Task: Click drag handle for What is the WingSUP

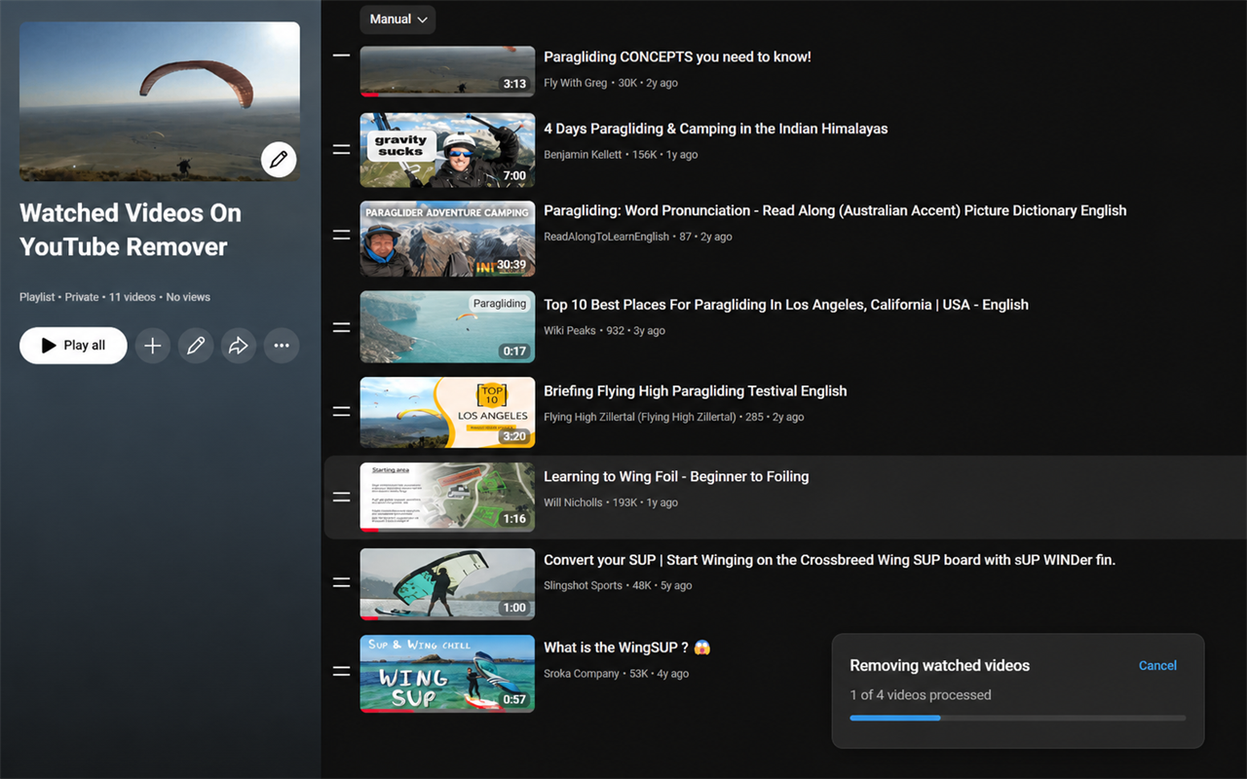Action: click(341, 671)
